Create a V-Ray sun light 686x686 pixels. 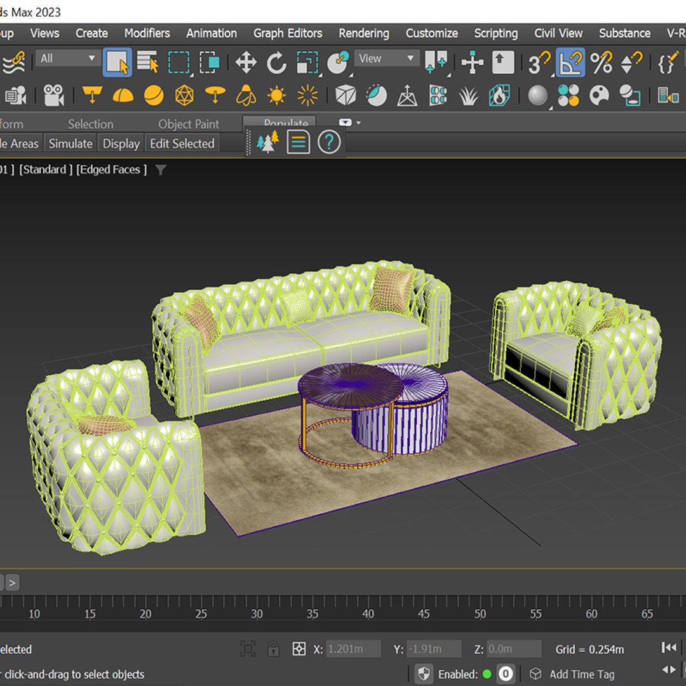point(276,95)
